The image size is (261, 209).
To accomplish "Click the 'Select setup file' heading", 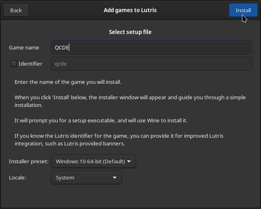I will tap(130, 32).
